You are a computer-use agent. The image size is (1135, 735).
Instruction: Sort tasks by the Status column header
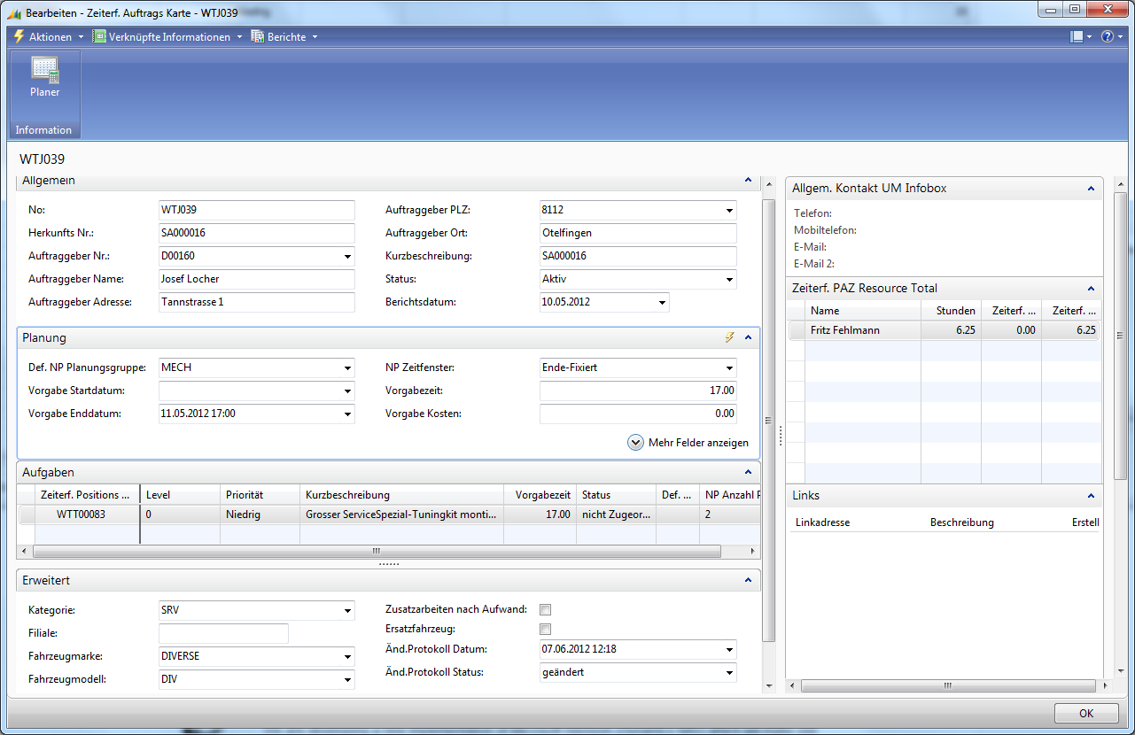click(616, 495)
